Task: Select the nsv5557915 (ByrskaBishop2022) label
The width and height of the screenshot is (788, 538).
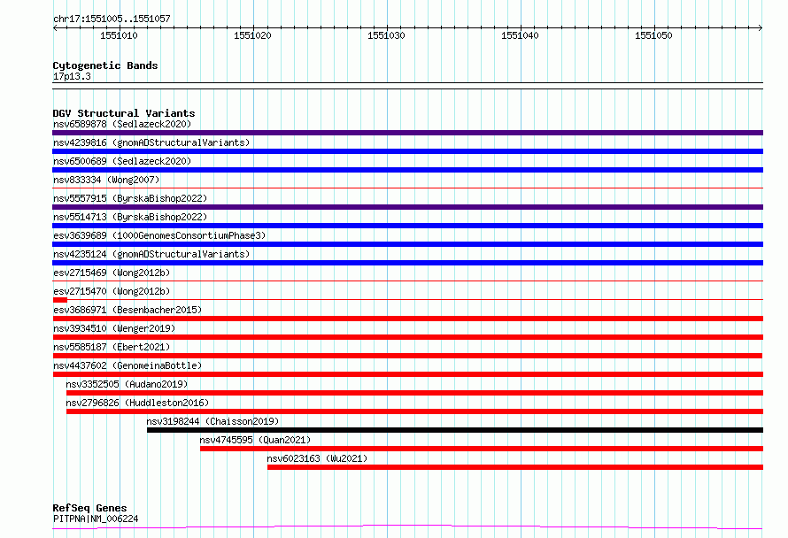Action: [x=130, y=198]
